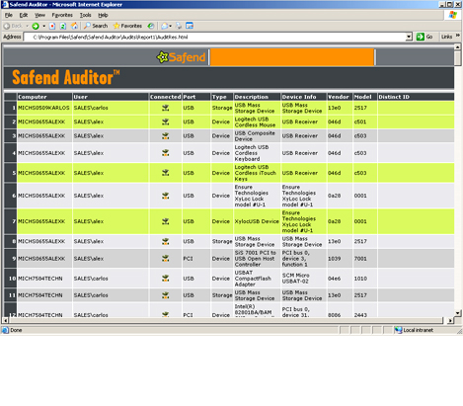Open the Favorites toolbar button
This screenshot has height=406, width=463.
coord(127,26)
